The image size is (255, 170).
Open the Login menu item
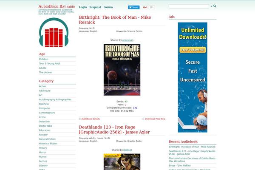click(83, 7)
